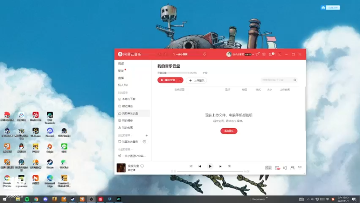Open the Steam desktop shortcut
The image size is (360, 203).
50,164
